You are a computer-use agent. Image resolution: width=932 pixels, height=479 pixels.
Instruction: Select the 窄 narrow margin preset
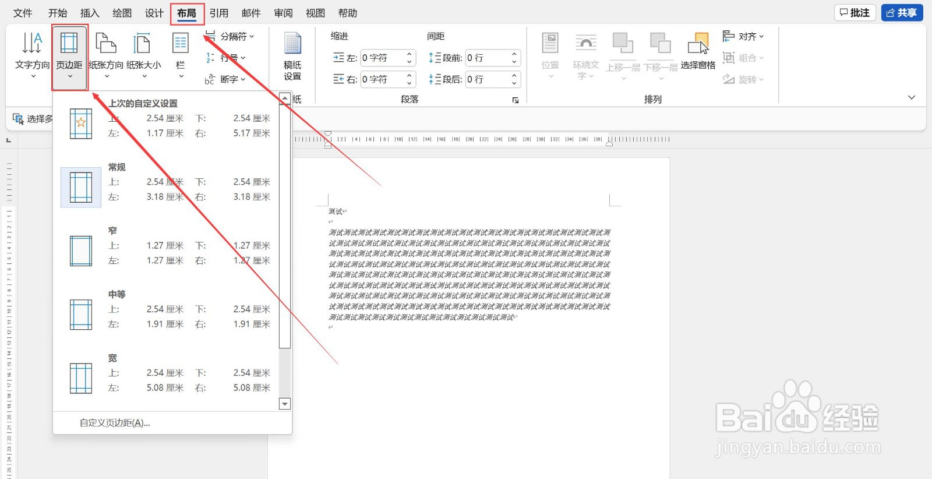coord(167,250)
